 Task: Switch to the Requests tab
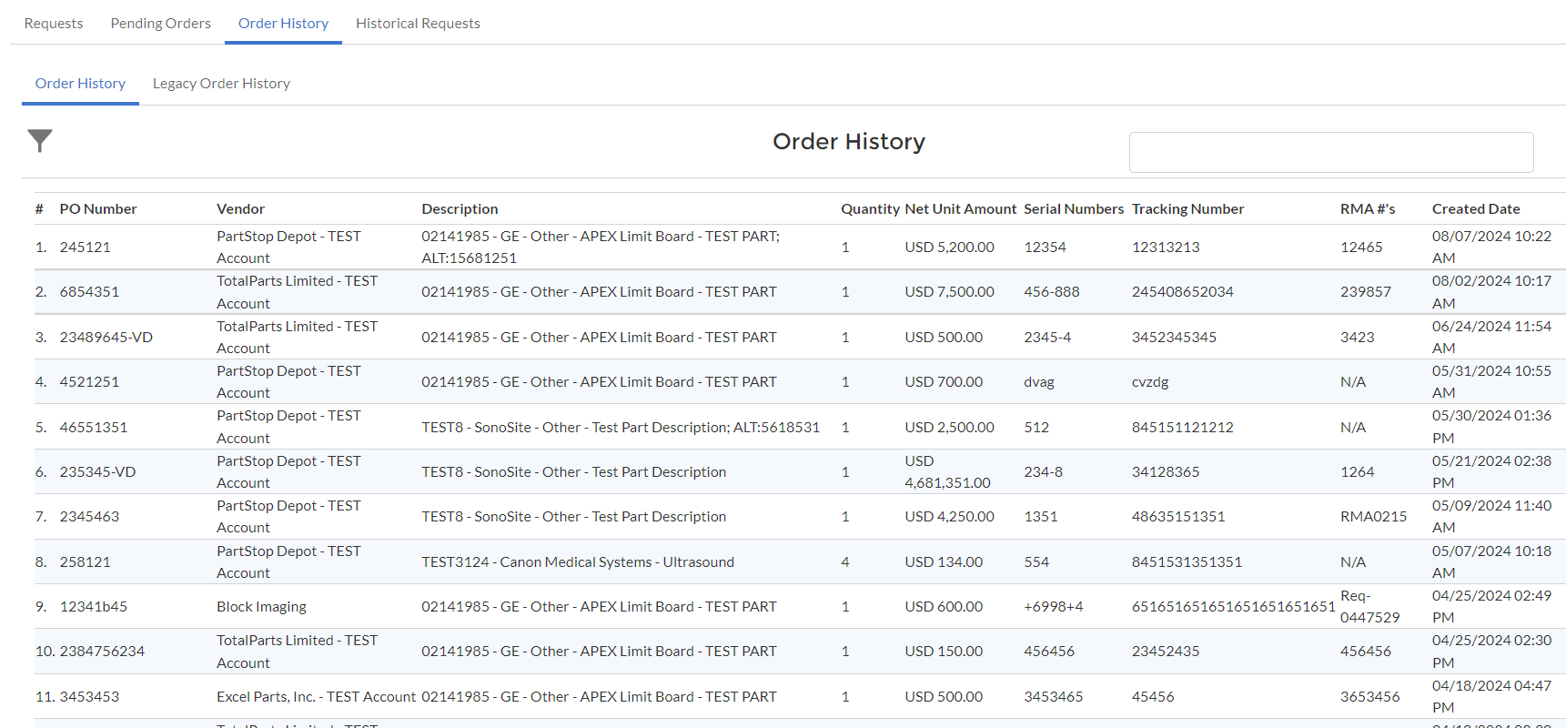click(x=54, y=24)
